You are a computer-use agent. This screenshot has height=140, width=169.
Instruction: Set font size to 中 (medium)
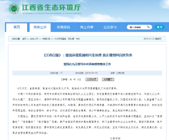tap(74, 80)
